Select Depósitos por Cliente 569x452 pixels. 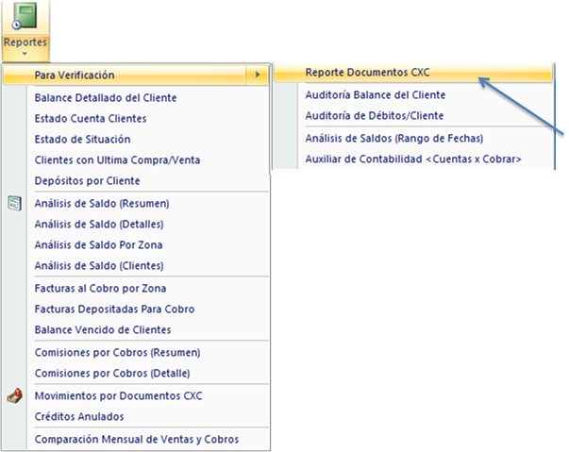coord(87,180)
